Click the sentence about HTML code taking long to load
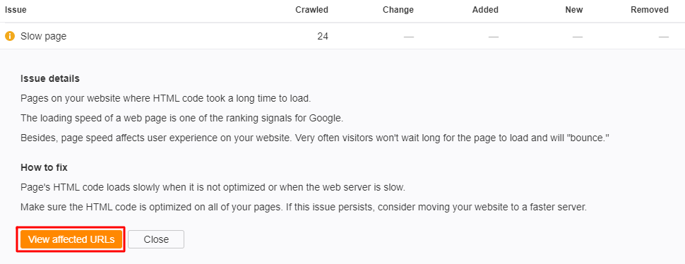 pyautogui.click(x=165, y=99)
